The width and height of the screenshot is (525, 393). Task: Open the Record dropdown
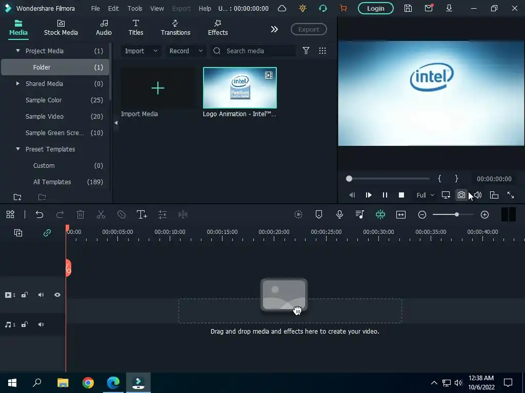186,51
